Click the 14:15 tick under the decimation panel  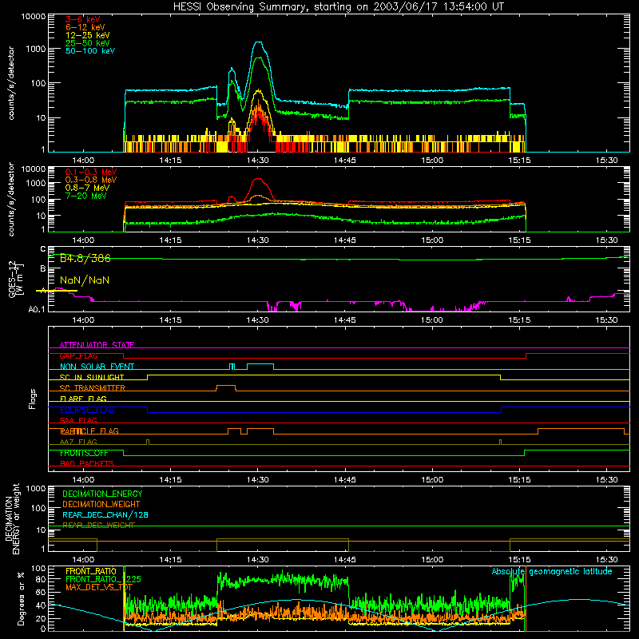[x=170, y=560]
